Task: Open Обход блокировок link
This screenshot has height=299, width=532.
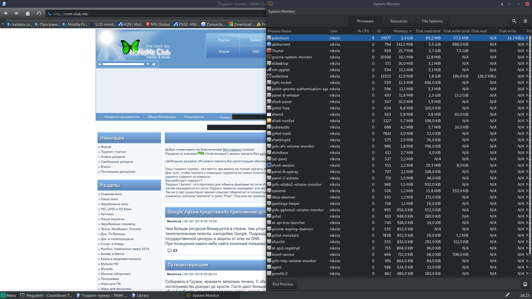Action: click(x=162, y=117)
